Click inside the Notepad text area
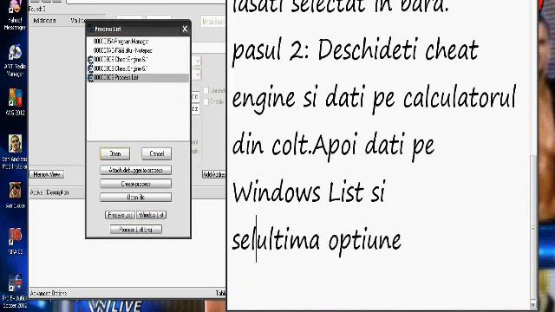The width and height of the screenshot is (555, 312). (x=379, y=156)
